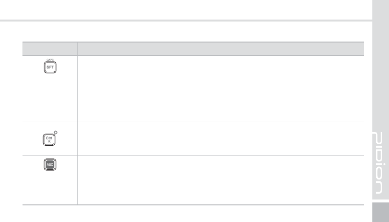Click the description cell beside the ABC key
Image resolution: width=389 pixels, height=222 pixels.
click(x=220, y=179)
